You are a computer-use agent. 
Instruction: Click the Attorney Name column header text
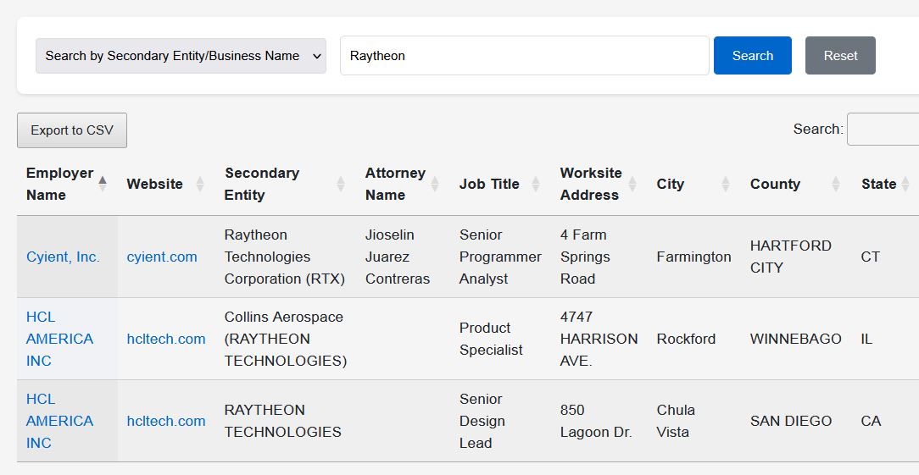[x=396, y=184]
